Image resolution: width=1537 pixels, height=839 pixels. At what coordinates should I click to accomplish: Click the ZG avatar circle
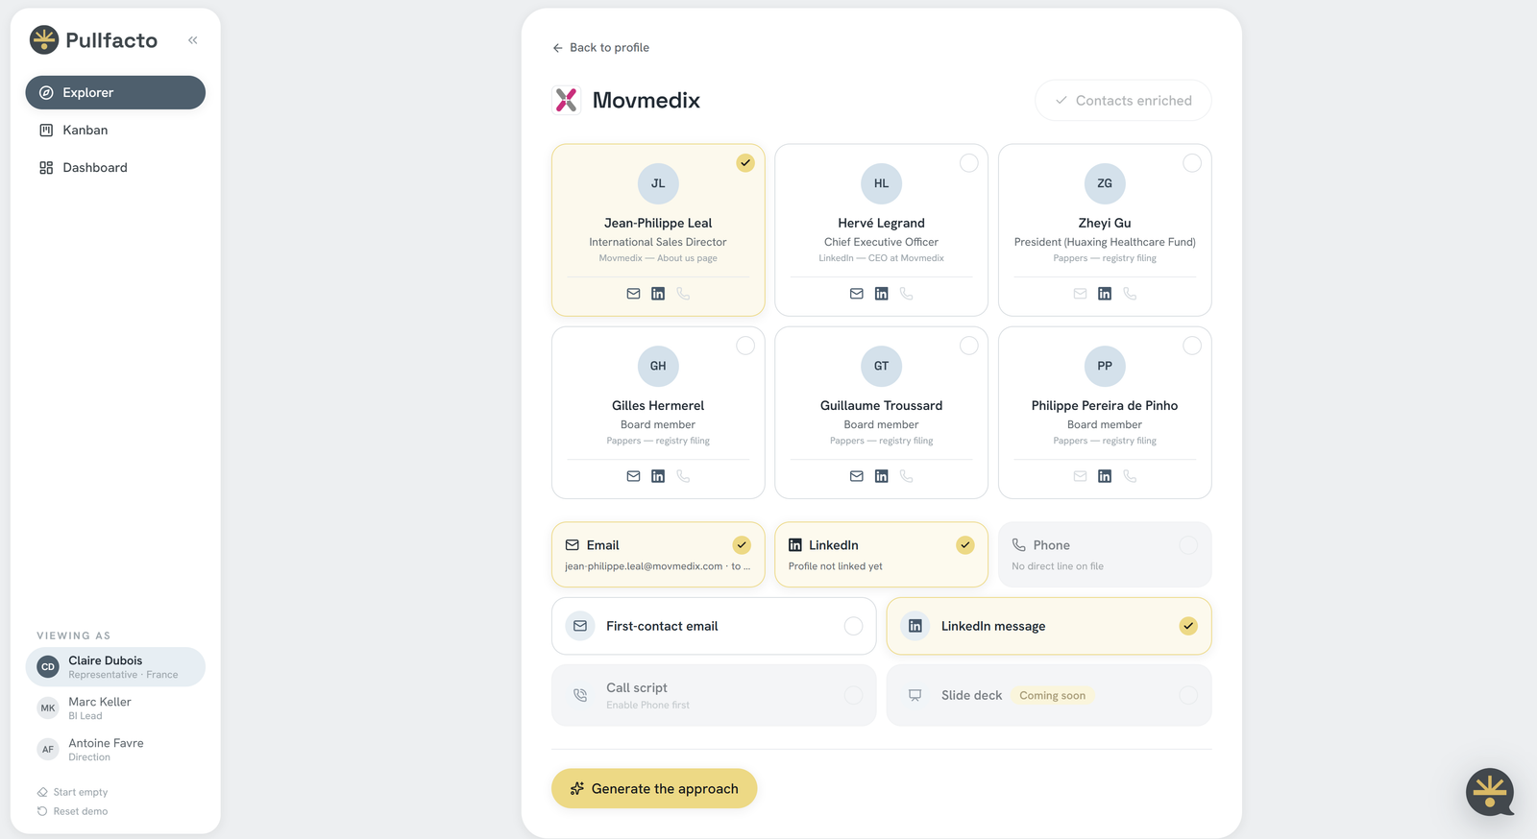click(1105, 183)
